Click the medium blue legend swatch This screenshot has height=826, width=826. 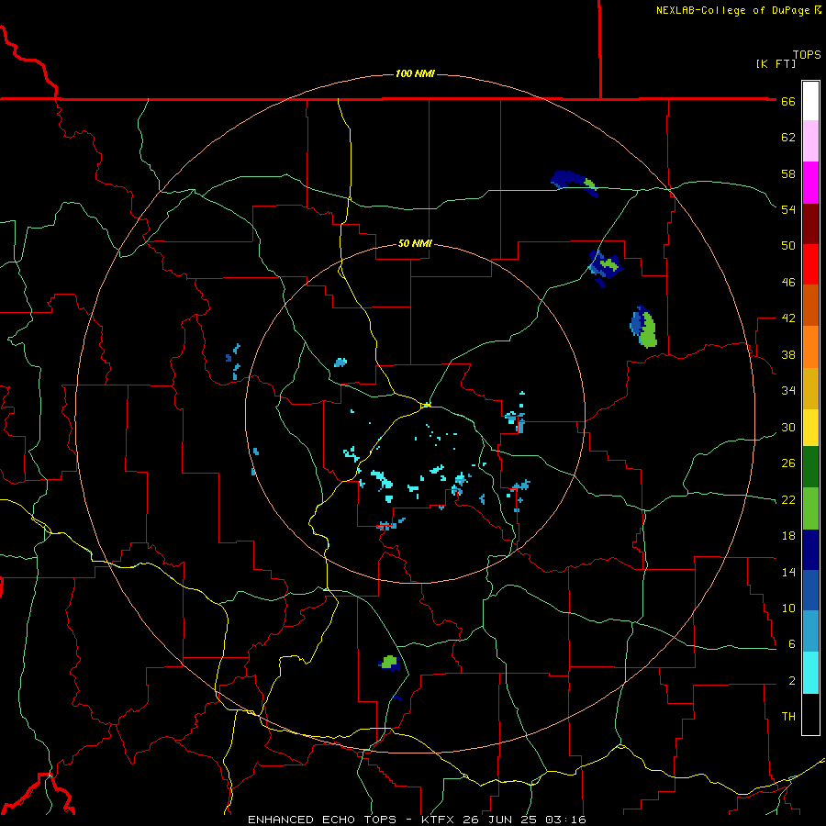click(810, 590)
